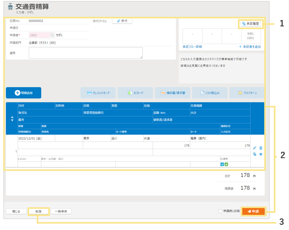Viewport: 289px width, 230px height.
Task: Toggle the 申請時に印刷 checkbox
Action: 220,211
